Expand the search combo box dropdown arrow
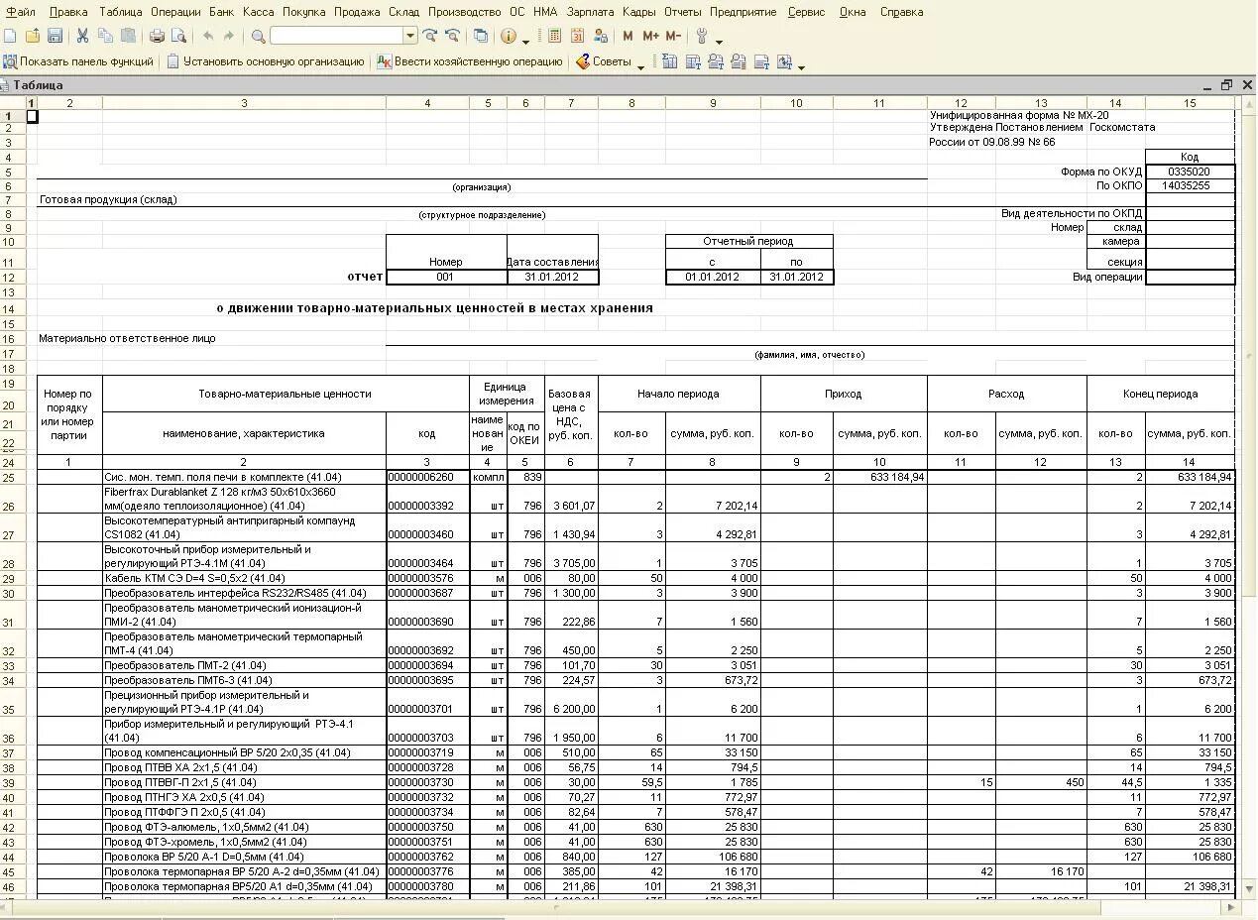Screen dimensions: 1258x920 coord(409,36)
